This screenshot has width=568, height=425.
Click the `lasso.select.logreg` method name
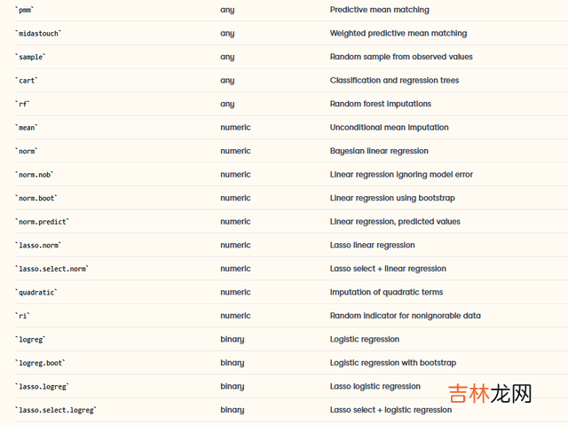coord(55,410)
